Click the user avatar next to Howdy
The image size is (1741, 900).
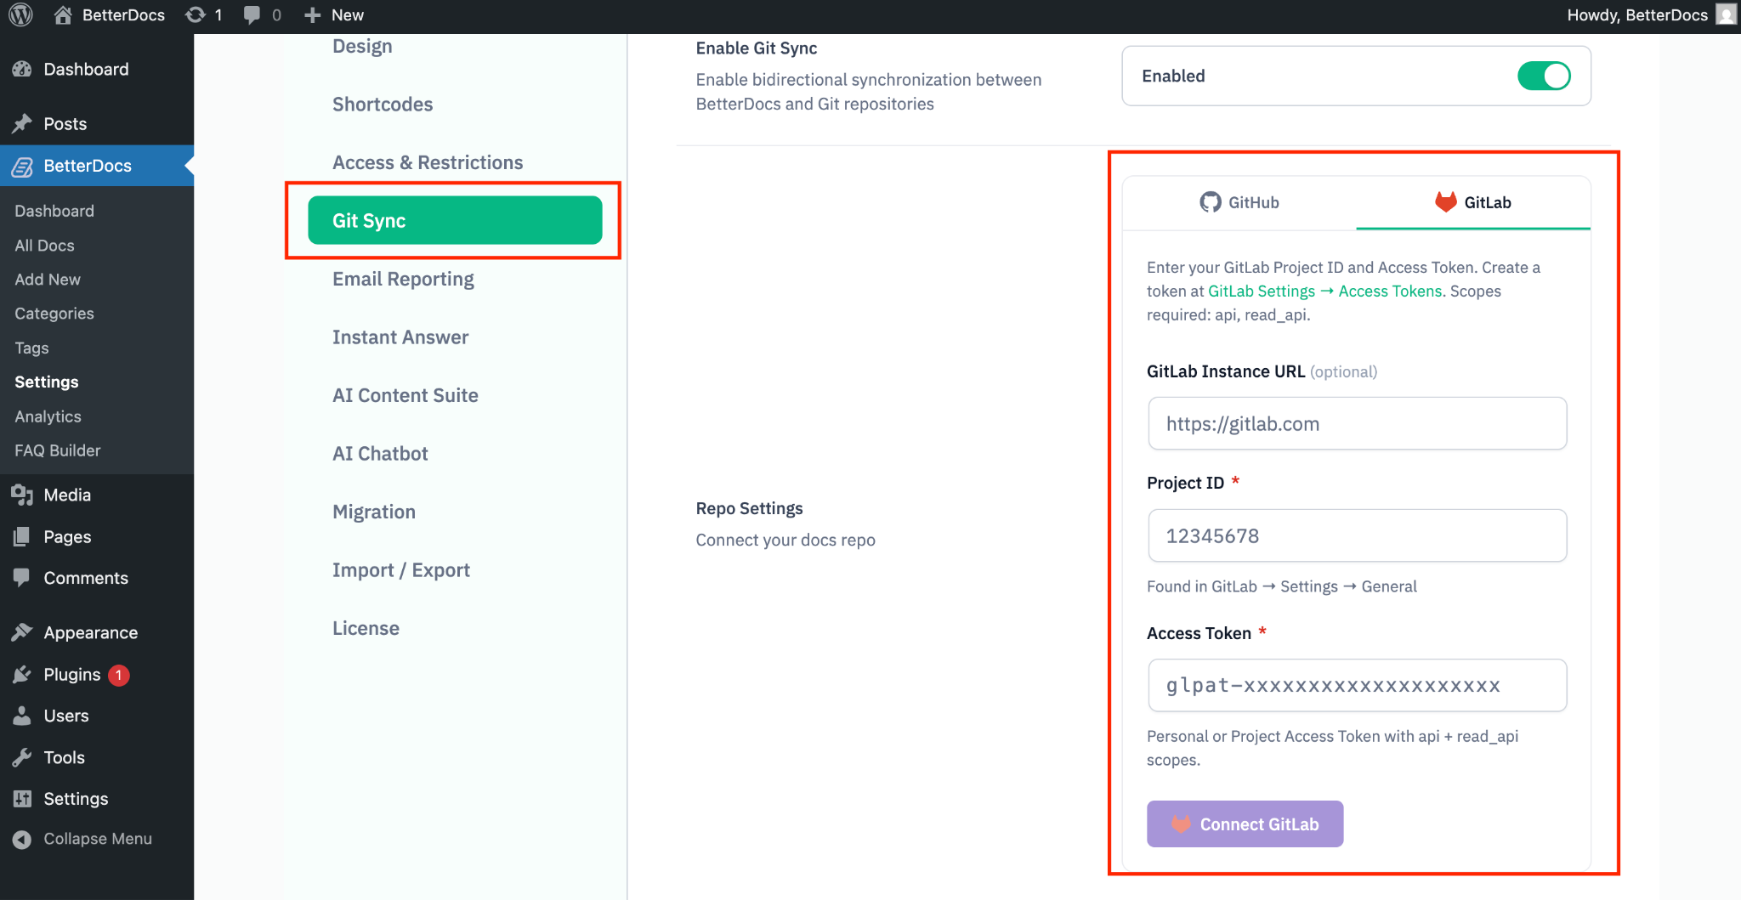pos(1726,14)
